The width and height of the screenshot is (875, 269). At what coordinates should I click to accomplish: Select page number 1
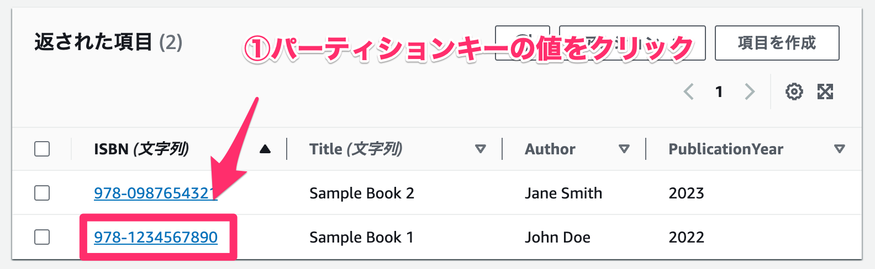pos(719,92)
